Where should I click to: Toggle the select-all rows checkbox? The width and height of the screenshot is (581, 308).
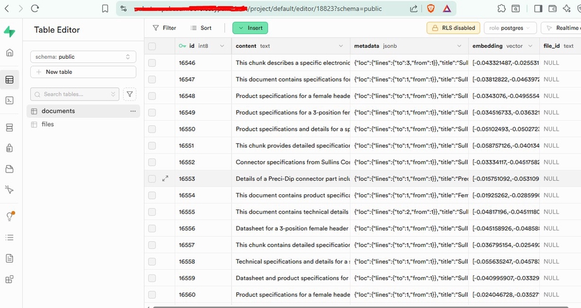(152, 47)
